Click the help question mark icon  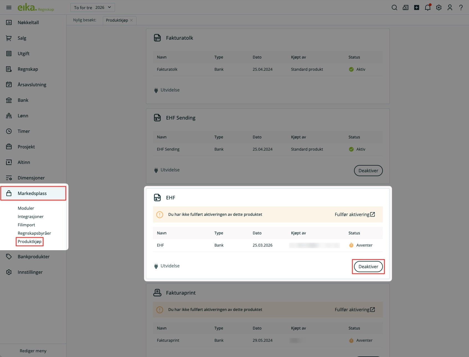coord(461,7)
